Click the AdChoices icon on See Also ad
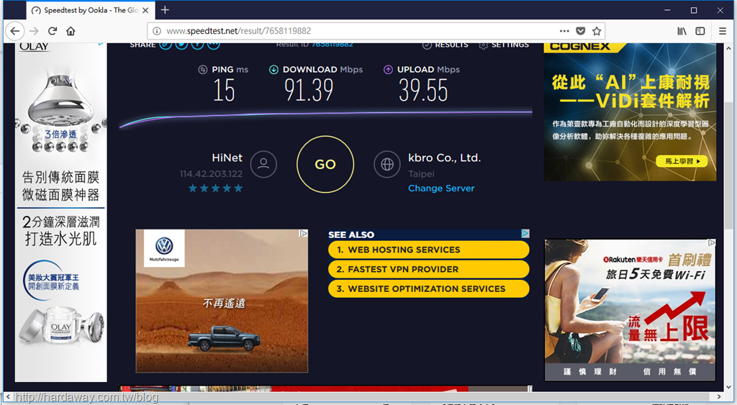 point(525,234)
